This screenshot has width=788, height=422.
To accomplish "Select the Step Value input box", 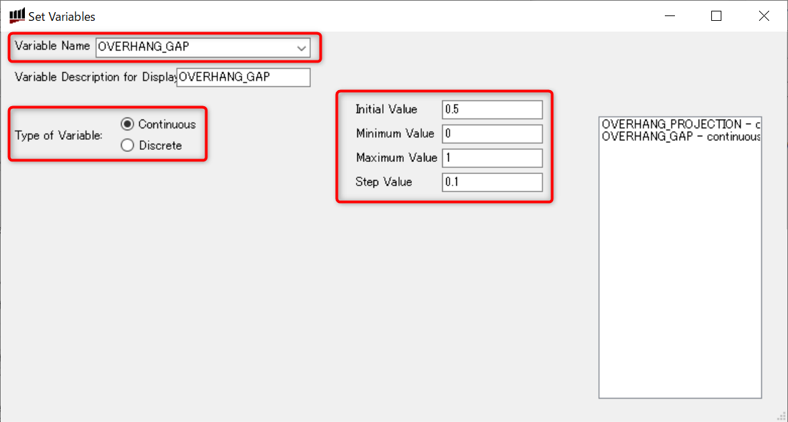I will pyautogui.click(x=492, y=182).
